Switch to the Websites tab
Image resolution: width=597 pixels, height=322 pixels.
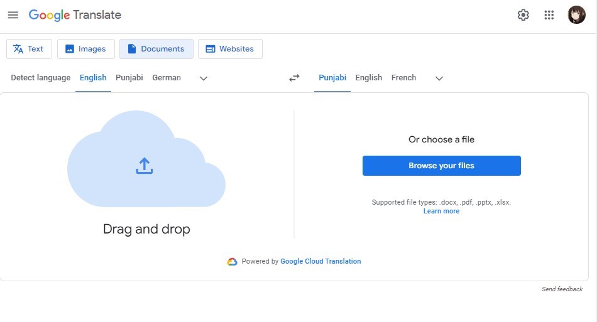[230, 49]
